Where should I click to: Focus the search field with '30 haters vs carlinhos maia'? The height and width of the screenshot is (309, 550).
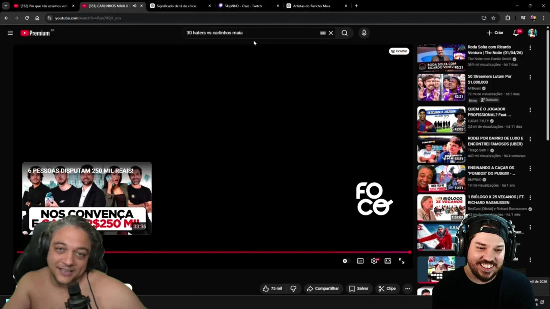point(251,33)
